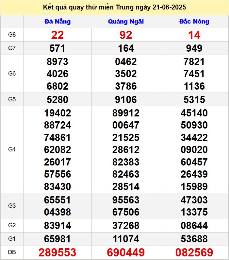Image resolution: width=229 pixels, height=260 pixels.
Task: Select G6 number 7821
Action: tap(194, 62)
